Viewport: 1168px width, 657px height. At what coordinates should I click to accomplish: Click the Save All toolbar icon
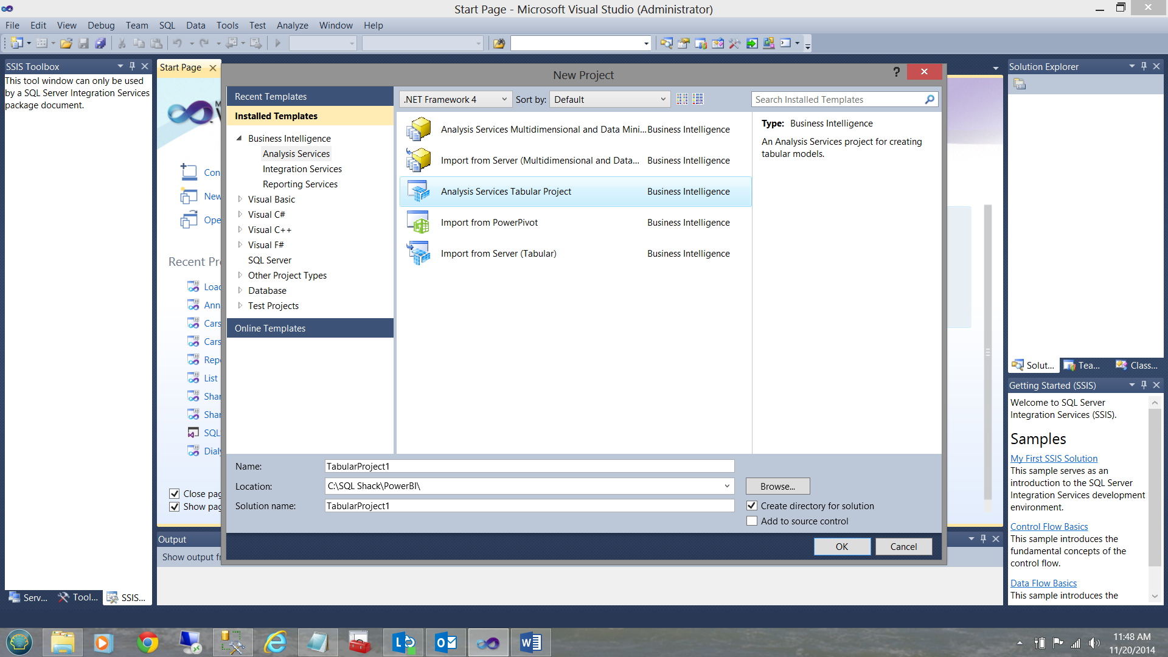[100, 43]
